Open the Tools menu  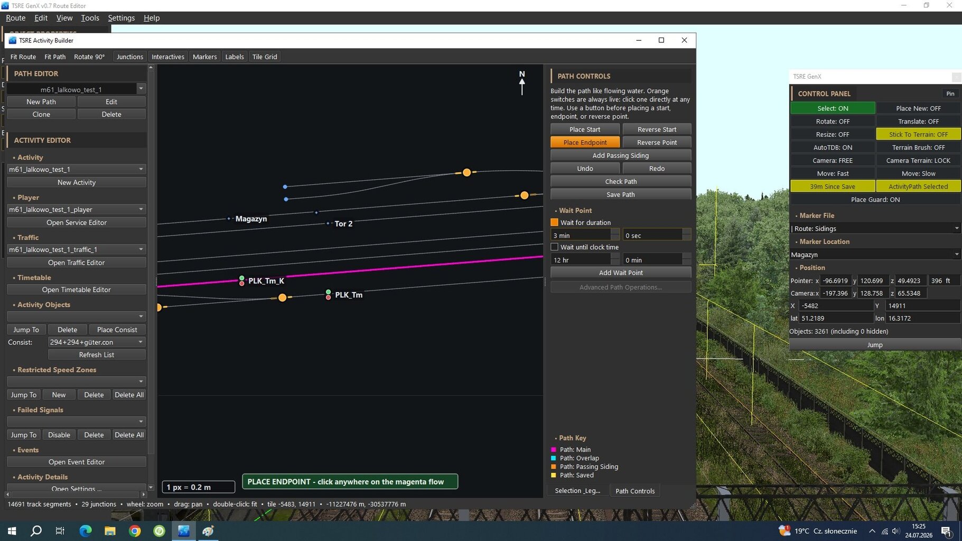(x=90, y=18)
